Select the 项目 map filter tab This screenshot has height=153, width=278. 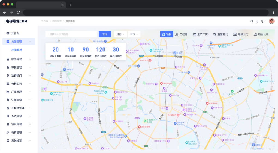[x=167, y=34]
